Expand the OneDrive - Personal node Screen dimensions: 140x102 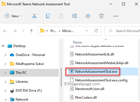coord(6,55)
